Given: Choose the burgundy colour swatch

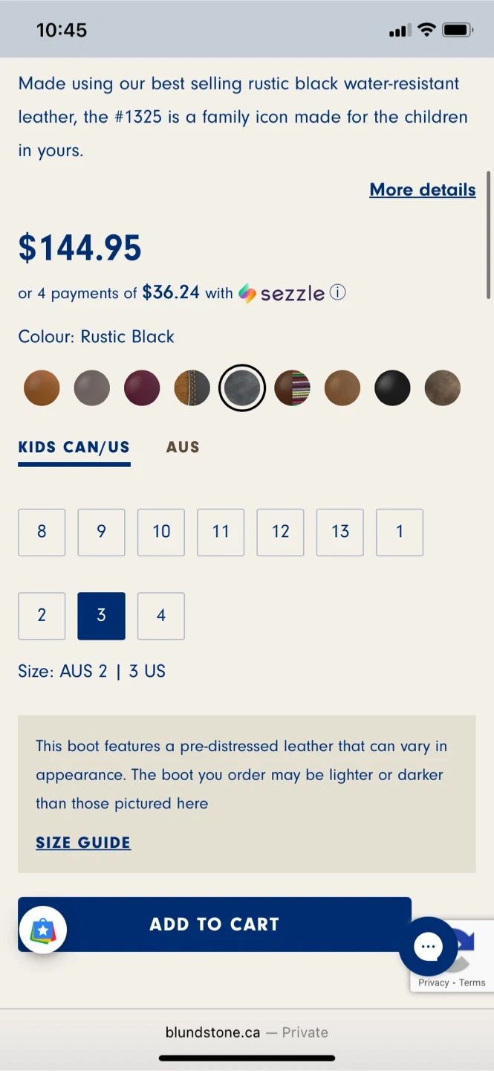Looking at the screenshot, I should click(x=142, y=388).
